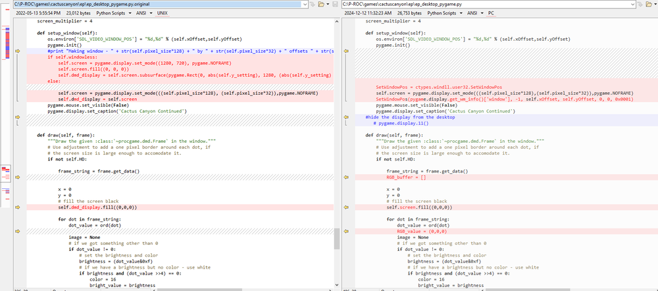Click left pane grey arrow beside path box
Image resolution: width=658 pixels, height=291 pixels.
pyautogui.click(x=312, y=4)
